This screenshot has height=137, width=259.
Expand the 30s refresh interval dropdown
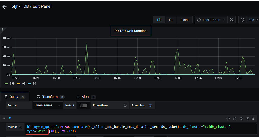click(x=253, y=20)
